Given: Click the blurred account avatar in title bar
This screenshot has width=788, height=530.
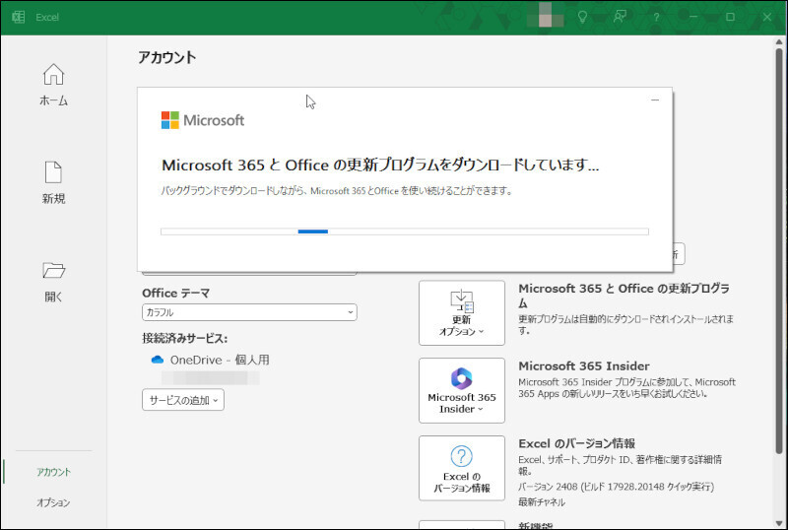Looking at the screenshot, I should 546,16.
